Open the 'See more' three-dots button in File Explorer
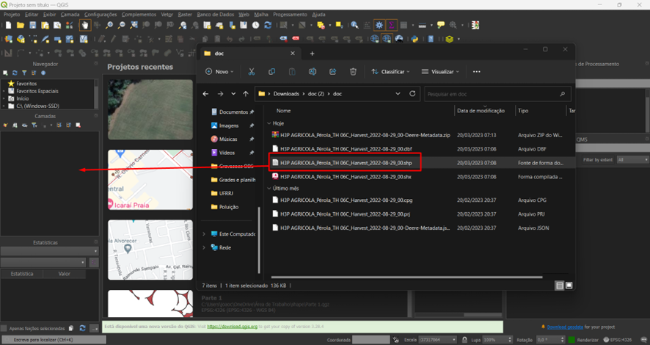 click(x=477, y=72)
